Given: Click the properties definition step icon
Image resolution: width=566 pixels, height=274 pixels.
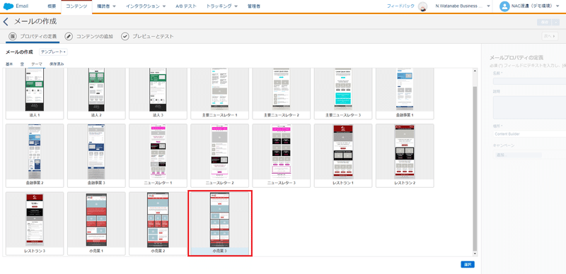Looking at the screenshot, I should click(x=13, y=37).
